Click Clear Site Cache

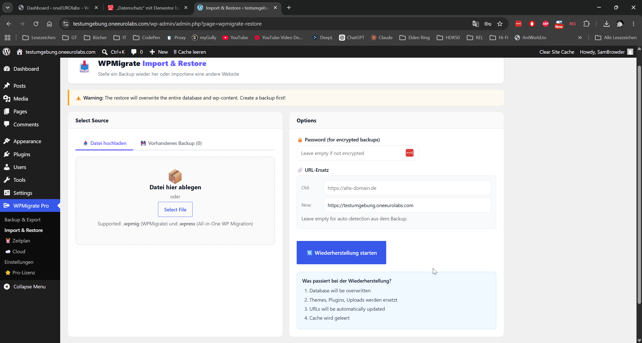(557, 52)
